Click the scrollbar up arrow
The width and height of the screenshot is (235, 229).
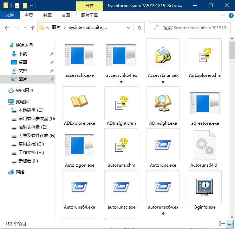click(x=232, y=39)
